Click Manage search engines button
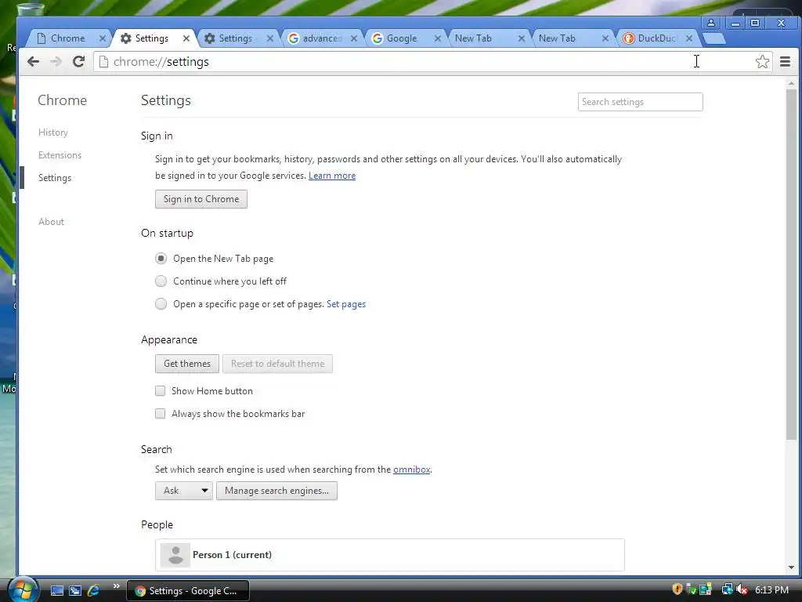 point(276,491)
